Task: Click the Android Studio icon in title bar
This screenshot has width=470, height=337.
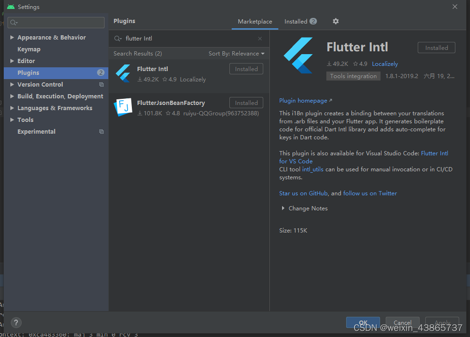Action: (10, 7)
